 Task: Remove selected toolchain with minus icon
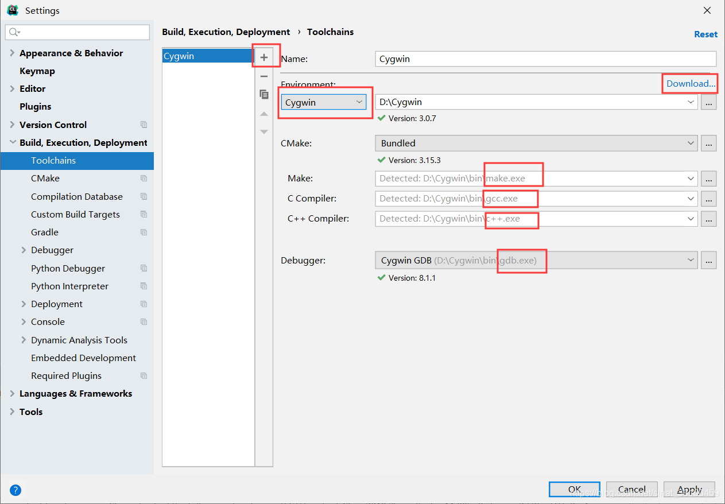click(x=264, y=76)
